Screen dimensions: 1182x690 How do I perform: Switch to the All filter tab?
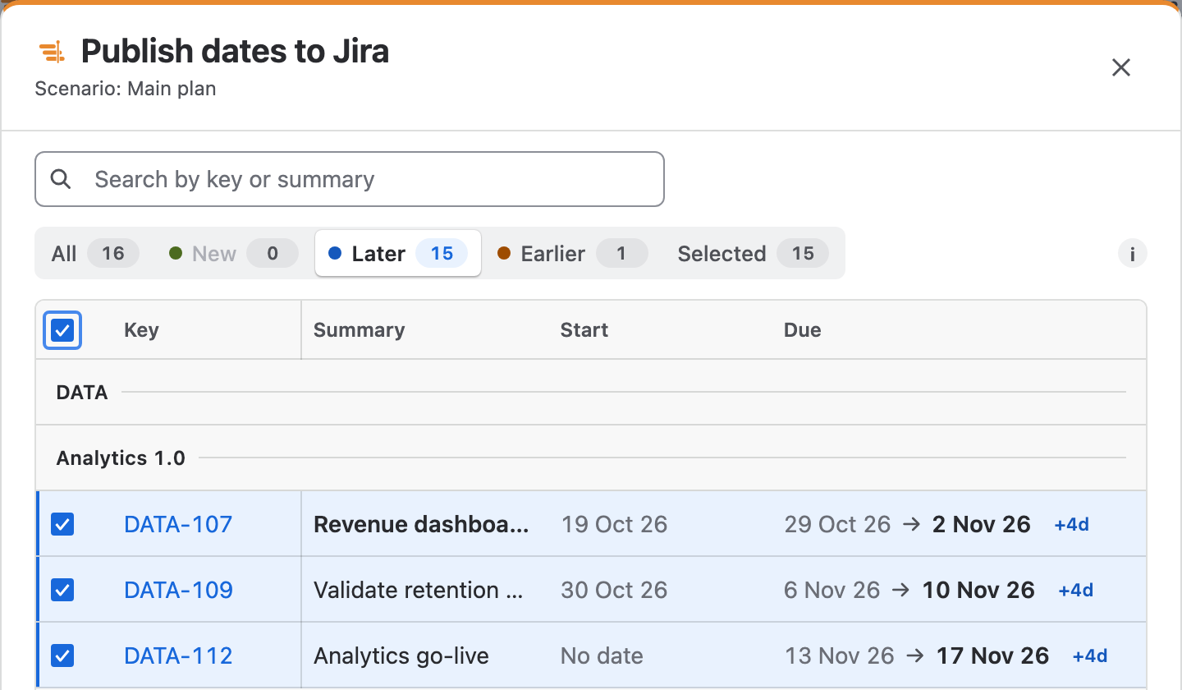point(95,254)
